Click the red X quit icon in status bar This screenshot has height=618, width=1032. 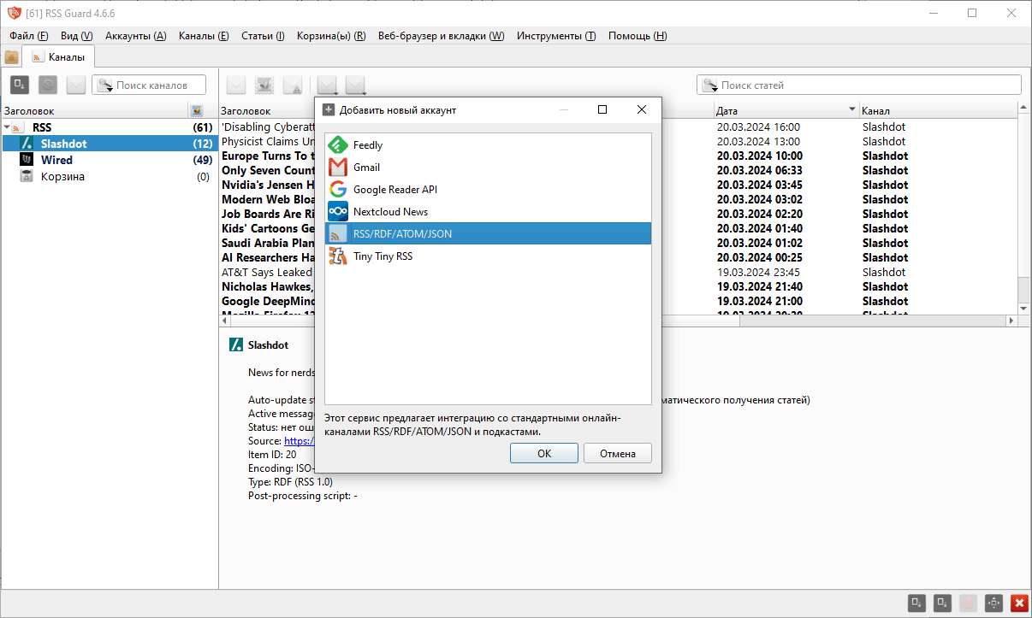1018,603
